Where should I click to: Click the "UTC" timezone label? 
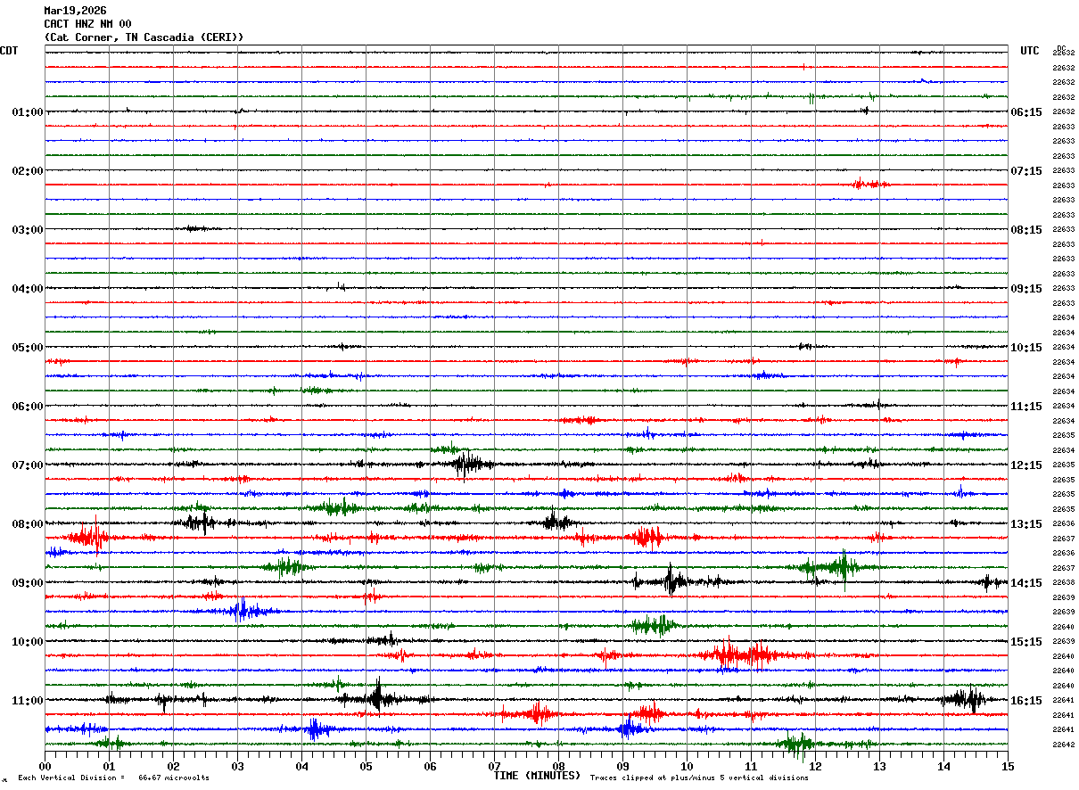pos(1030,51)
